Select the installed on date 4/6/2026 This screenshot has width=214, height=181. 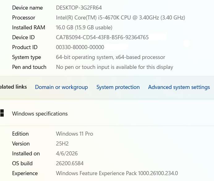(67, 154)
